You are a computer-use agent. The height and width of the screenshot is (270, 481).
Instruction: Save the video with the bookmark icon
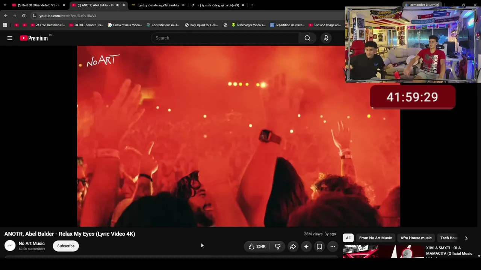[x=319, y=246]
